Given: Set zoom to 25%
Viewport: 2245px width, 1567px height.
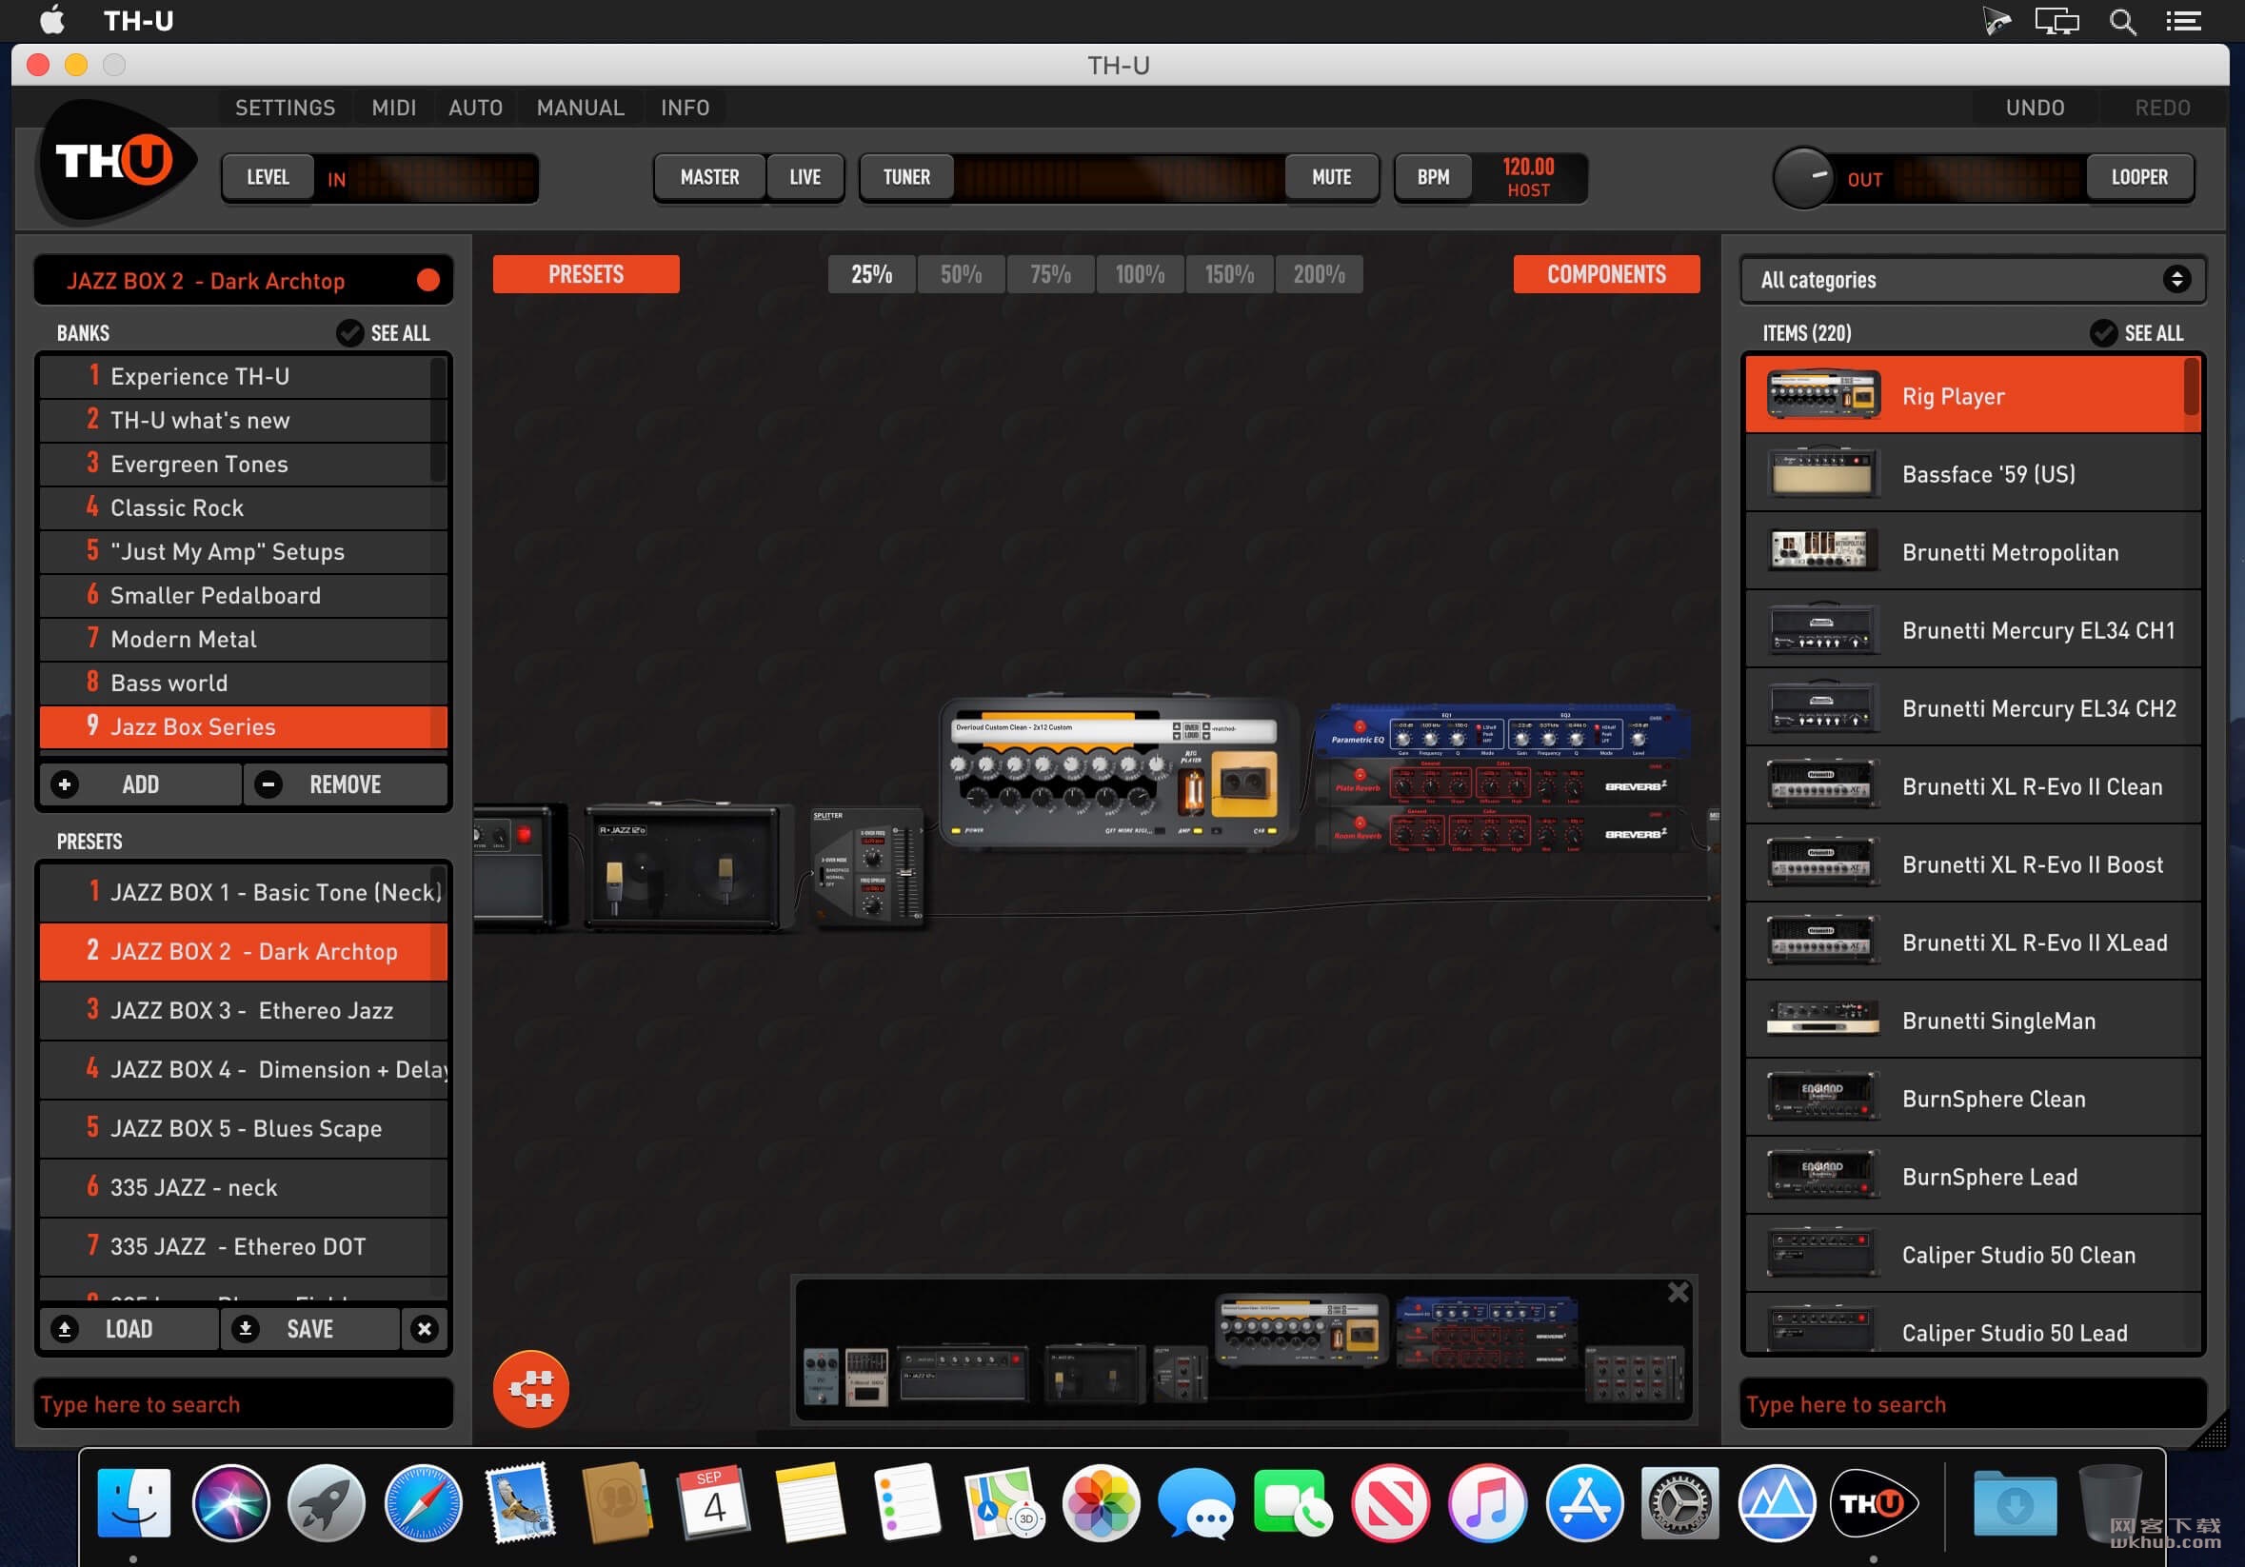Looking at the screenshot, I should [871, 275].
